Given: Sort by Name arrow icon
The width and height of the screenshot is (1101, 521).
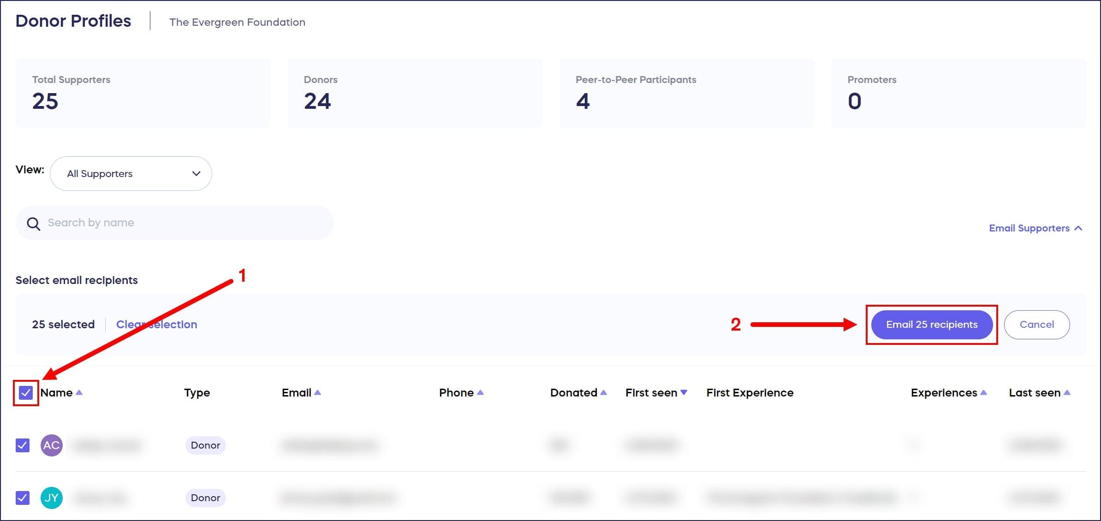Looking at the screenshot, I should pyautogui.click(x=79, y=392).
